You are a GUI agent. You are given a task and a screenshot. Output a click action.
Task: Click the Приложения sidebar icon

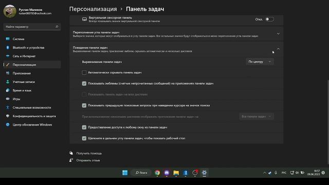point(8,73)
